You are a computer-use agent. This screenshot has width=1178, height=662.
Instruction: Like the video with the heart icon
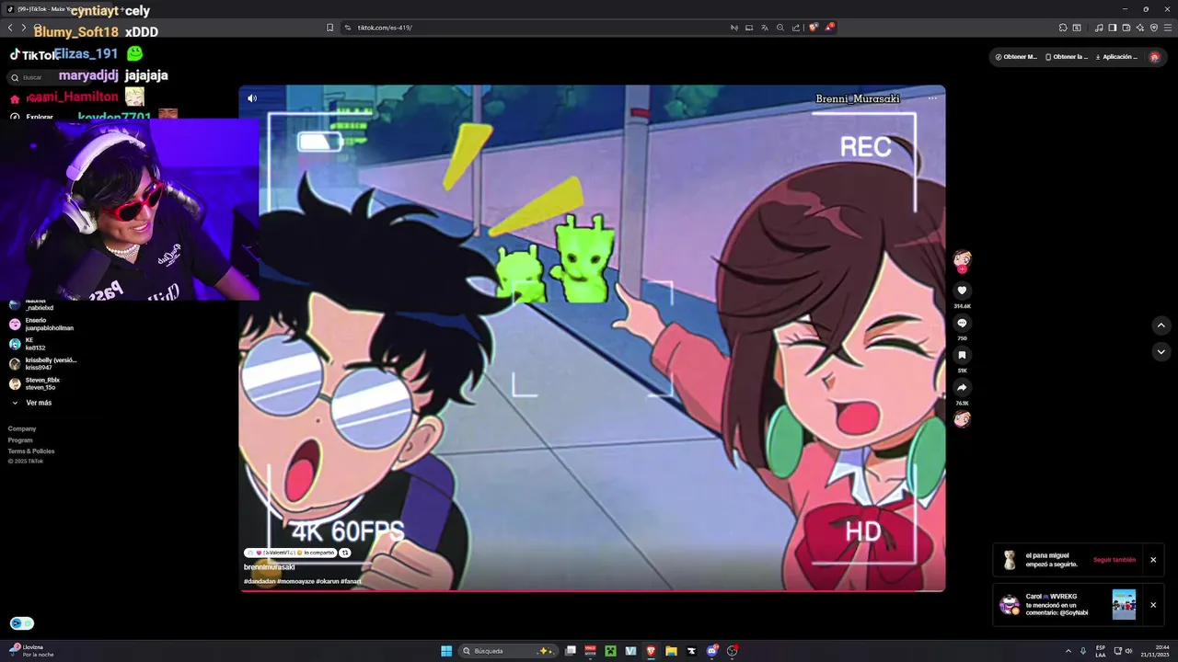click(962, 291)
